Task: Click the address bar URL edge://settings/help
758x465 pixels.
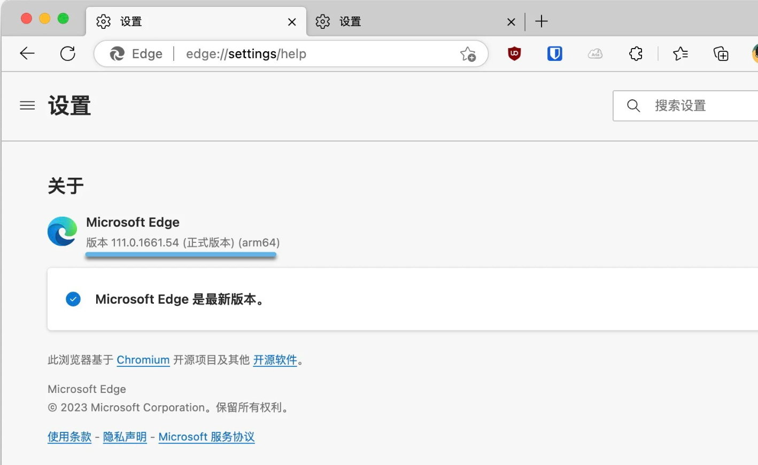Action: click(x=246, y=54)
